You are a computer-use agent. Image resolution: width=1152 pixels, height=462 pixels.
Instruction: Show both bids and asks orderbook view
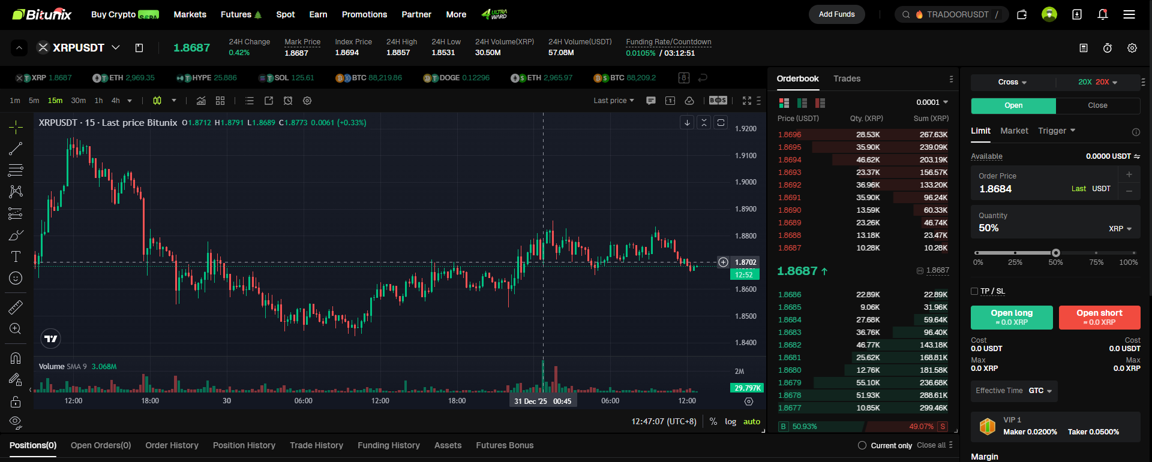click(x=784, y=102)
